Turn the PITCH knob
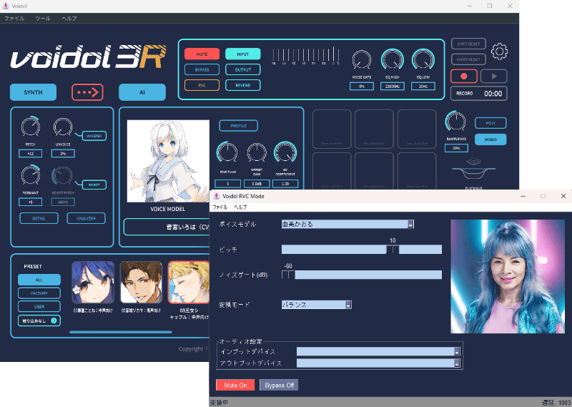Screen dimensions: 572x407 coord(31,127)
